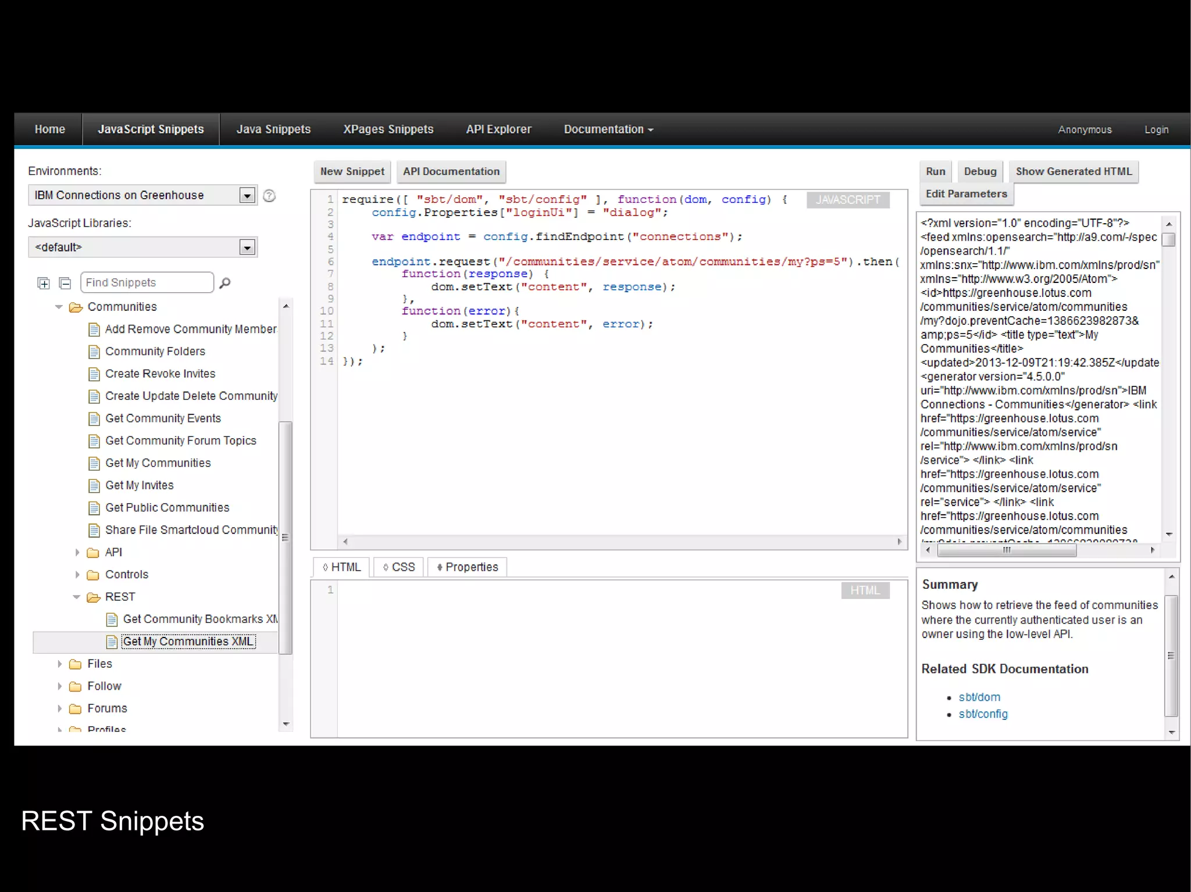Viewport: 1191px width, 892px height.
Task: Run the snippet
Action: pyautogui.click(x=936, y=172)
